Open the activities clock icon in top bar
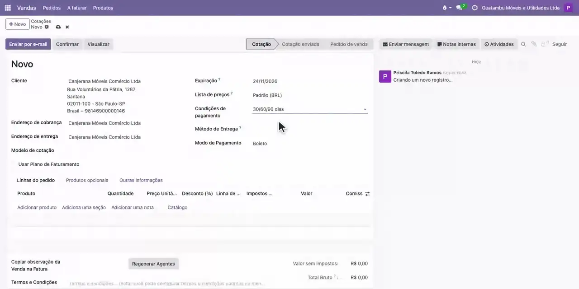Screen dimensions: 579x289 pos(475,8)
